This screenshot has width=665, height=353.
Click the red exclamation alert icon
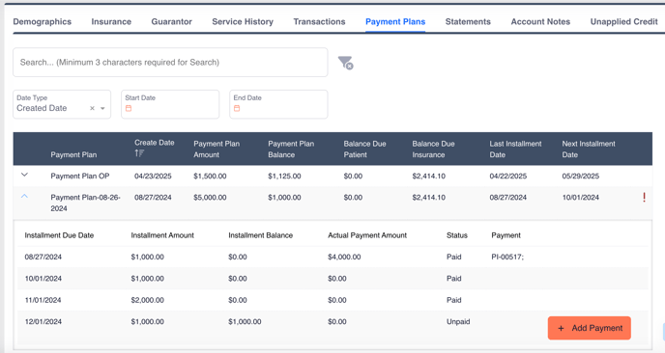pos(644,198)
